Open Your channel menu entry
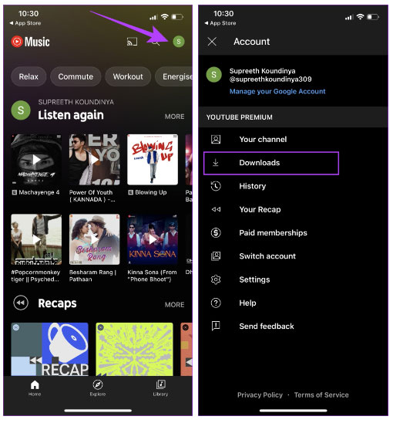Screen dimensions: 393x423 tap(293, 139)
